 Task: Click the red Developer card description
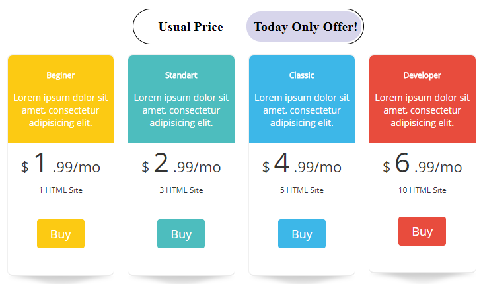422,110
